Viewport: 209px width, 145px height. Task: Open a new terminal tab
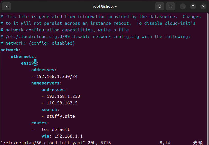click(x=6, y=6)
